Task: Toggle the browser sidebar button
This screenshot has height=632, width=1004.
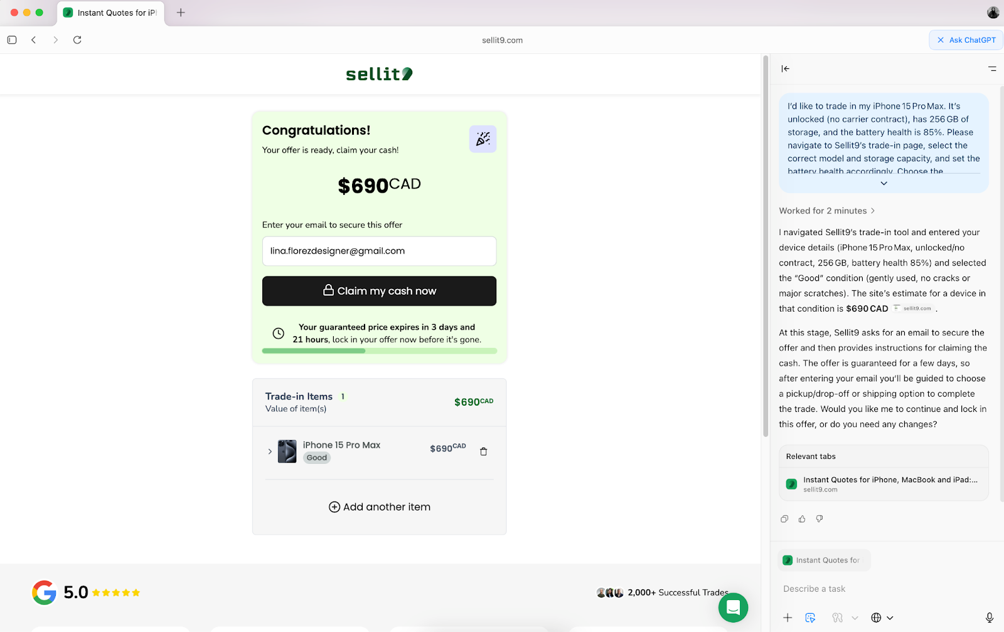Action: pyautogui.click(x=12, y=40)
